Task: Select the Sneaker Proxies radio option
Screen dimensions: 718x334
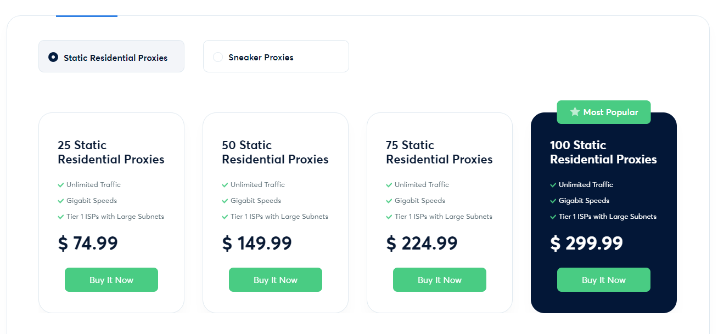Action: point(218,57)
